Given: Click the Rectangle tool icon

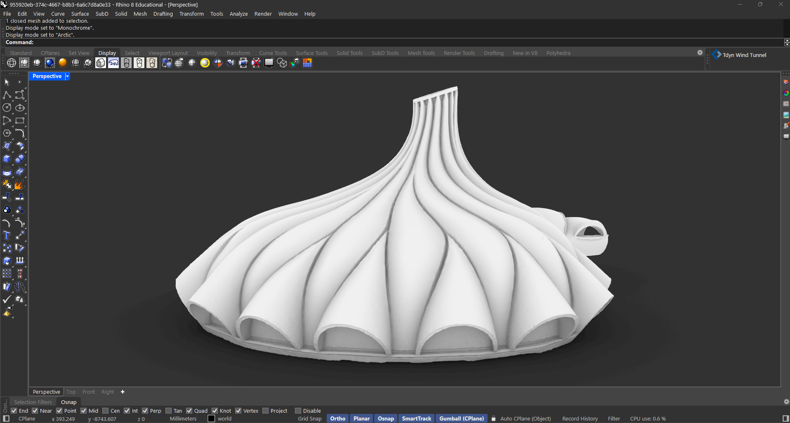Looking at the screenshot, I should [19, 121].
